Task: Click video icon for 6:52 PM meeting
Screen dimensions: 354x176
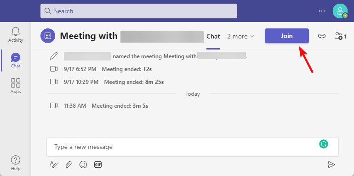Action: 54,69
